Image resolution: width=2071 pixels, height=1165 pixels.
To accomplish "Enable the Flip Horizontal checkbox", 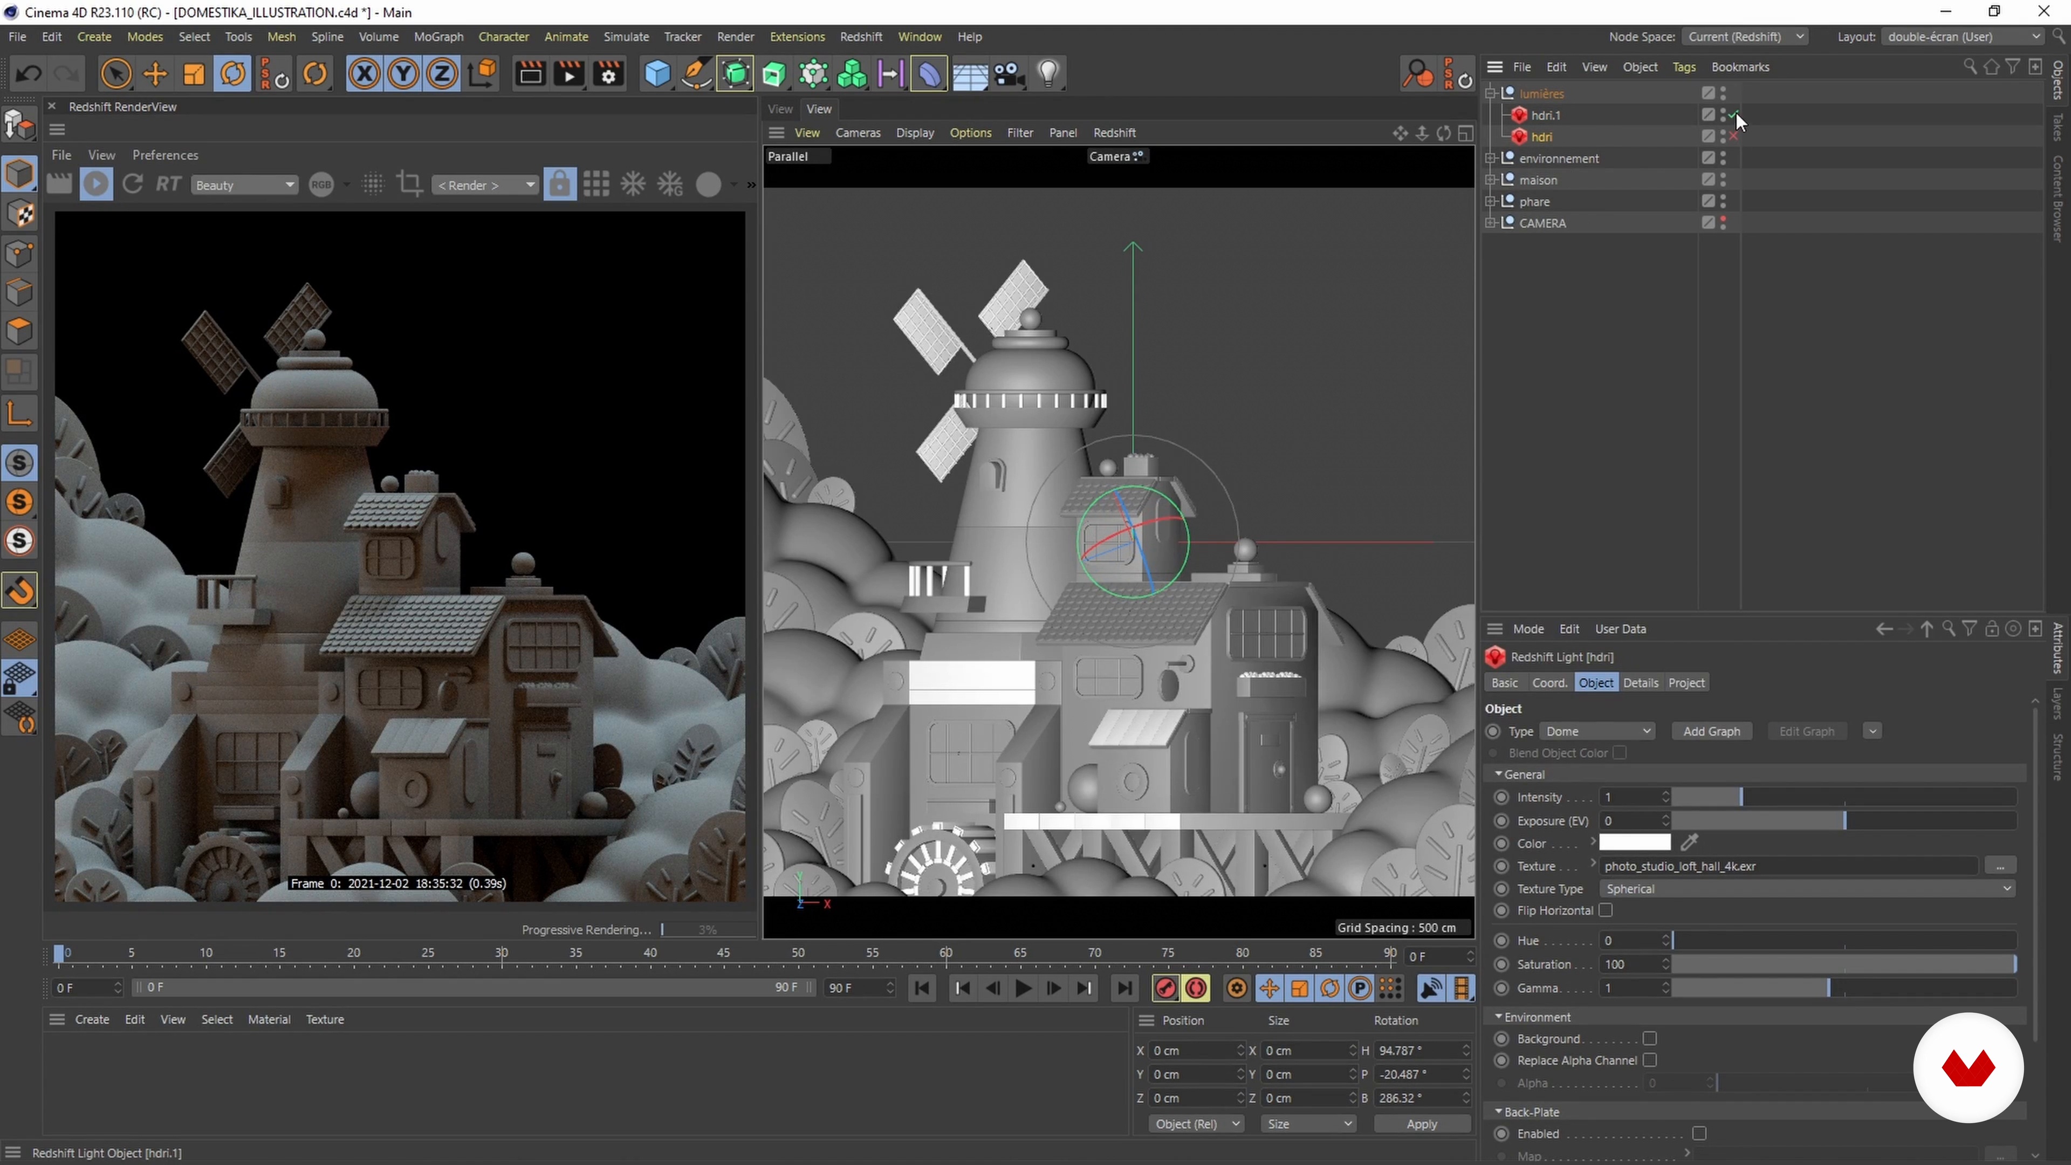I will pyautogui.click(x=1606, y=910).
